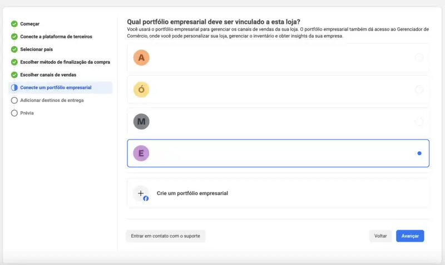Screen dimensions: 445x265
Task: Select the radio button for portfolio A
Action: point(419,58)
